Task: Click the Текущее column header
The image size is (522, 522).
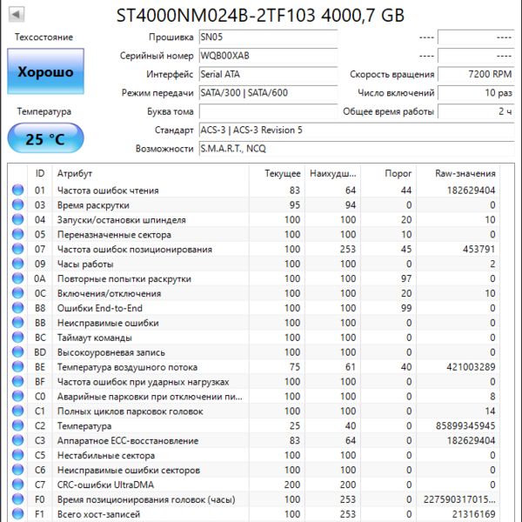Action: [x=277, y=173]
